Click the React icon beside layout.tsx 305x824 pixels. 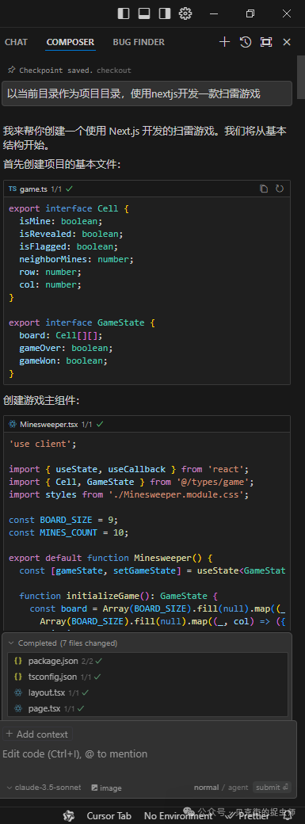pos(18,692)
